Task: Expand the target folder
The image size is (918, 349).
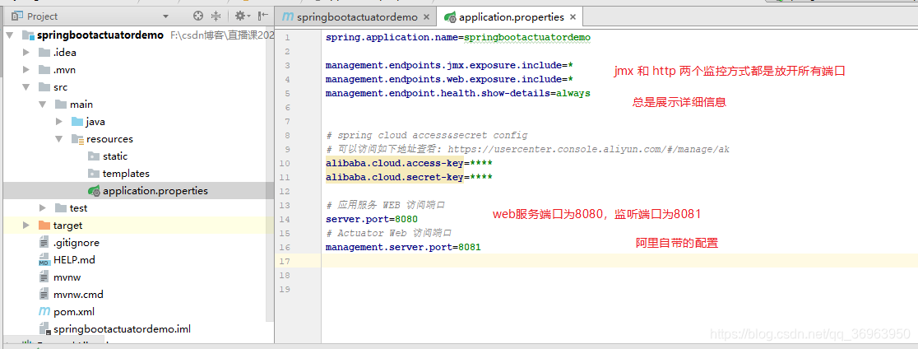Action: [25, 226]
